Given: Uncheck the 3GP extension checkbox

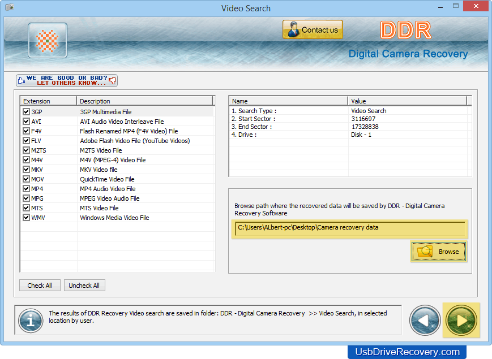Looking at the screenshot, I should pos(27,111).
